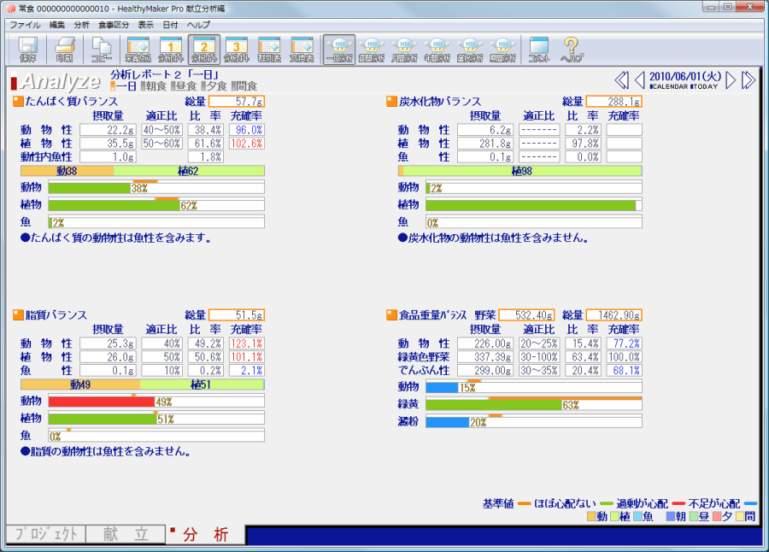Open the ファイル menu

[x=25, y=25]
